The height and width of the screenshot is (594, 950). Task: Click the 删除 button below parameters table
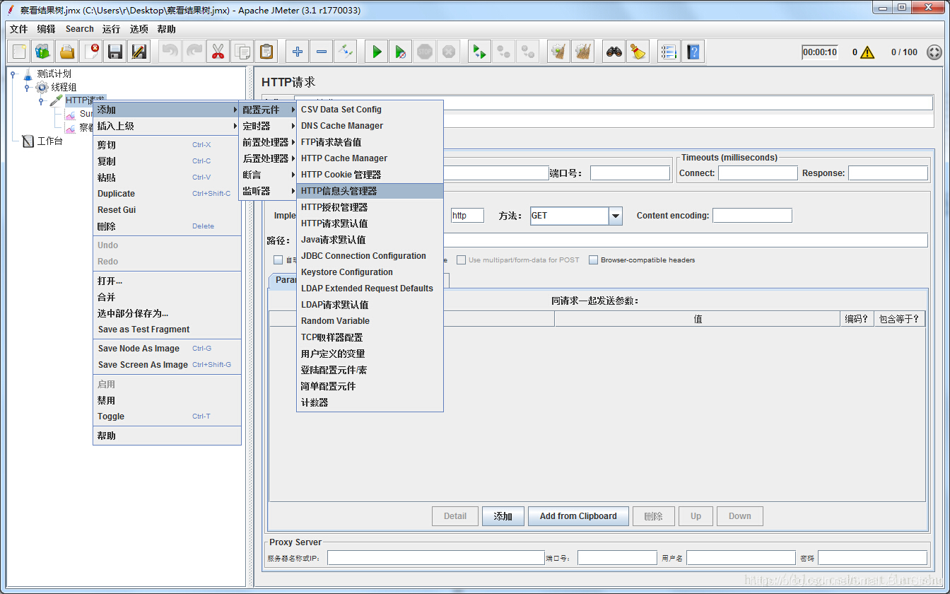654,516
